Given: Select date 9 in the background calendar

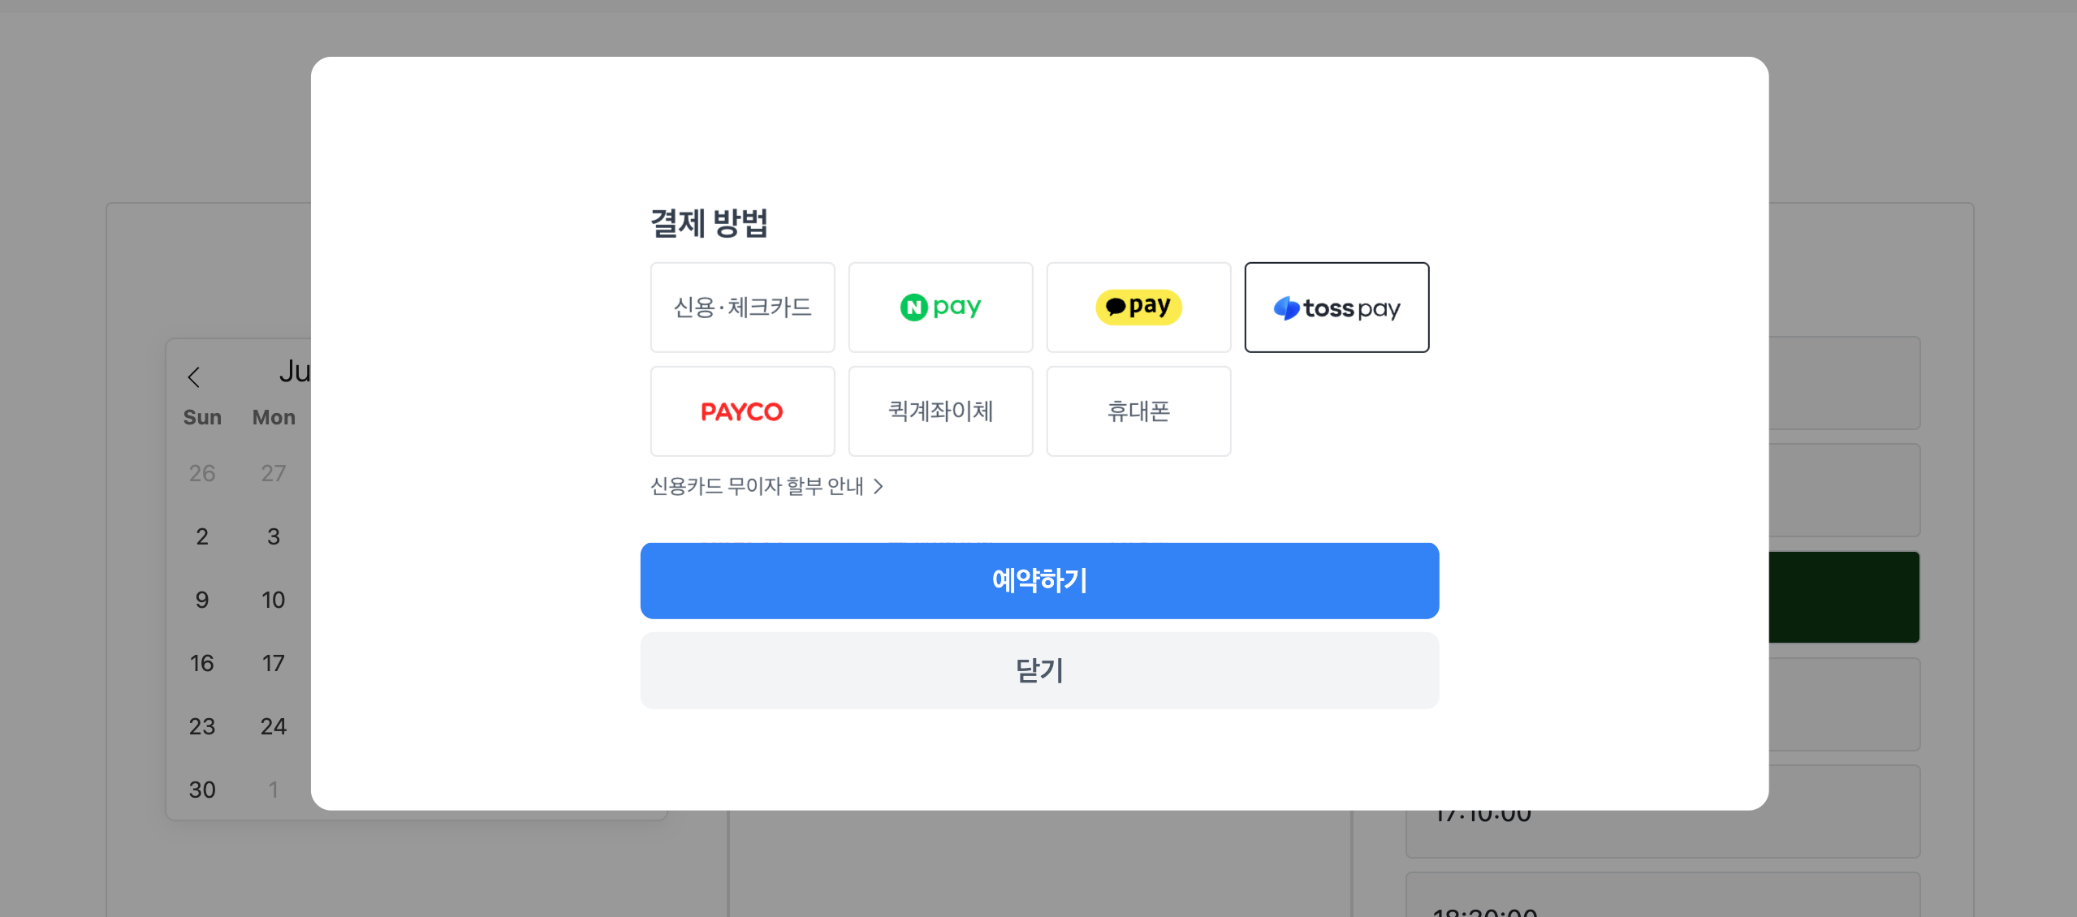Looking at the screenshot, I should [202, 600].
